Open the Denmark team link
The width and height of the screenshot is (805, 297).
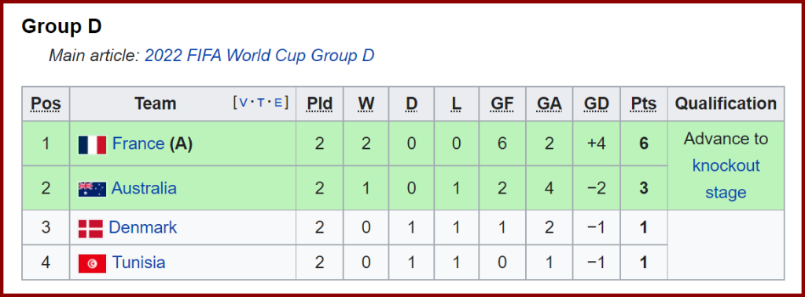click(143, 226)
